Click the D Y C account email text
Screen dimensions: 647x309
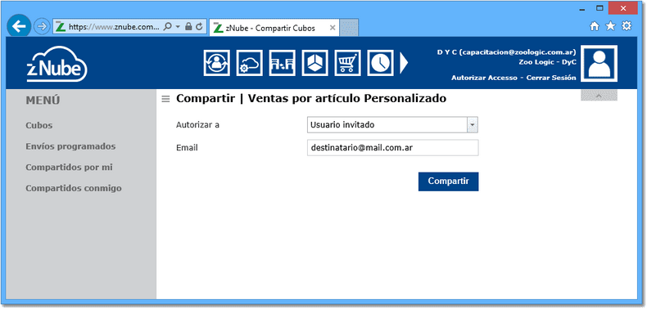tap(506, 53)
